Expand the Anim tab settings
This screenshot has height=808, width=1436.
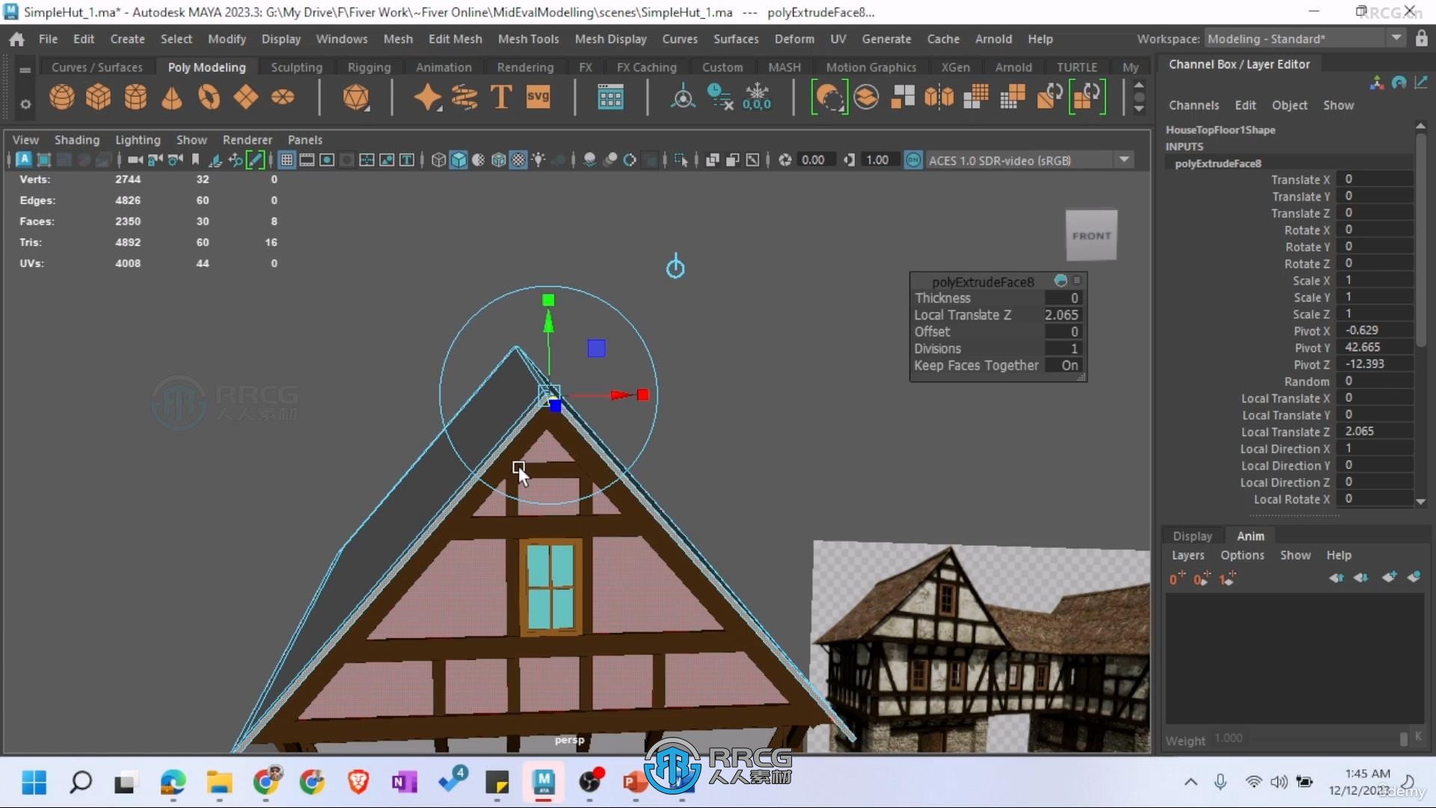[1251, 535]
